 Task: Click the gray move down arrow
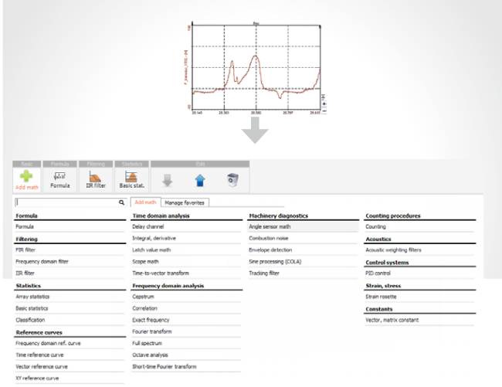pyautogui.click(x=168, y=180)
